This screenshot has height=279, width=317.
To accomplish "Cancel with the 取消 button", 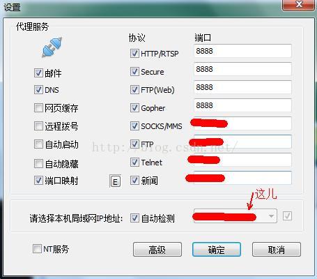I will (277, 250).
